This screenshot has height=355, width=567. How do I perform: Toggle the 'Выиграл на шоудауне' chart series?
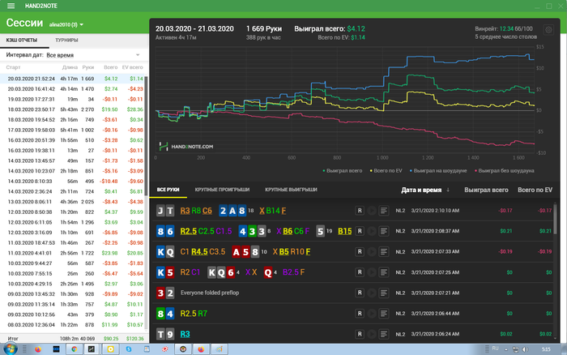pos(439,171)
